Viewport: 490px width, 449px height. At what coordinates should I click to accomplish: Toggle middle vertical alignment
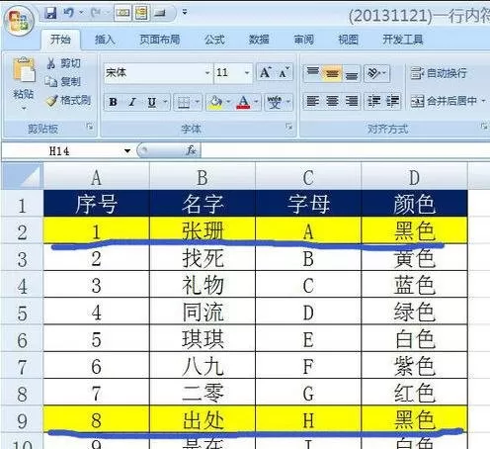(332, 72)
